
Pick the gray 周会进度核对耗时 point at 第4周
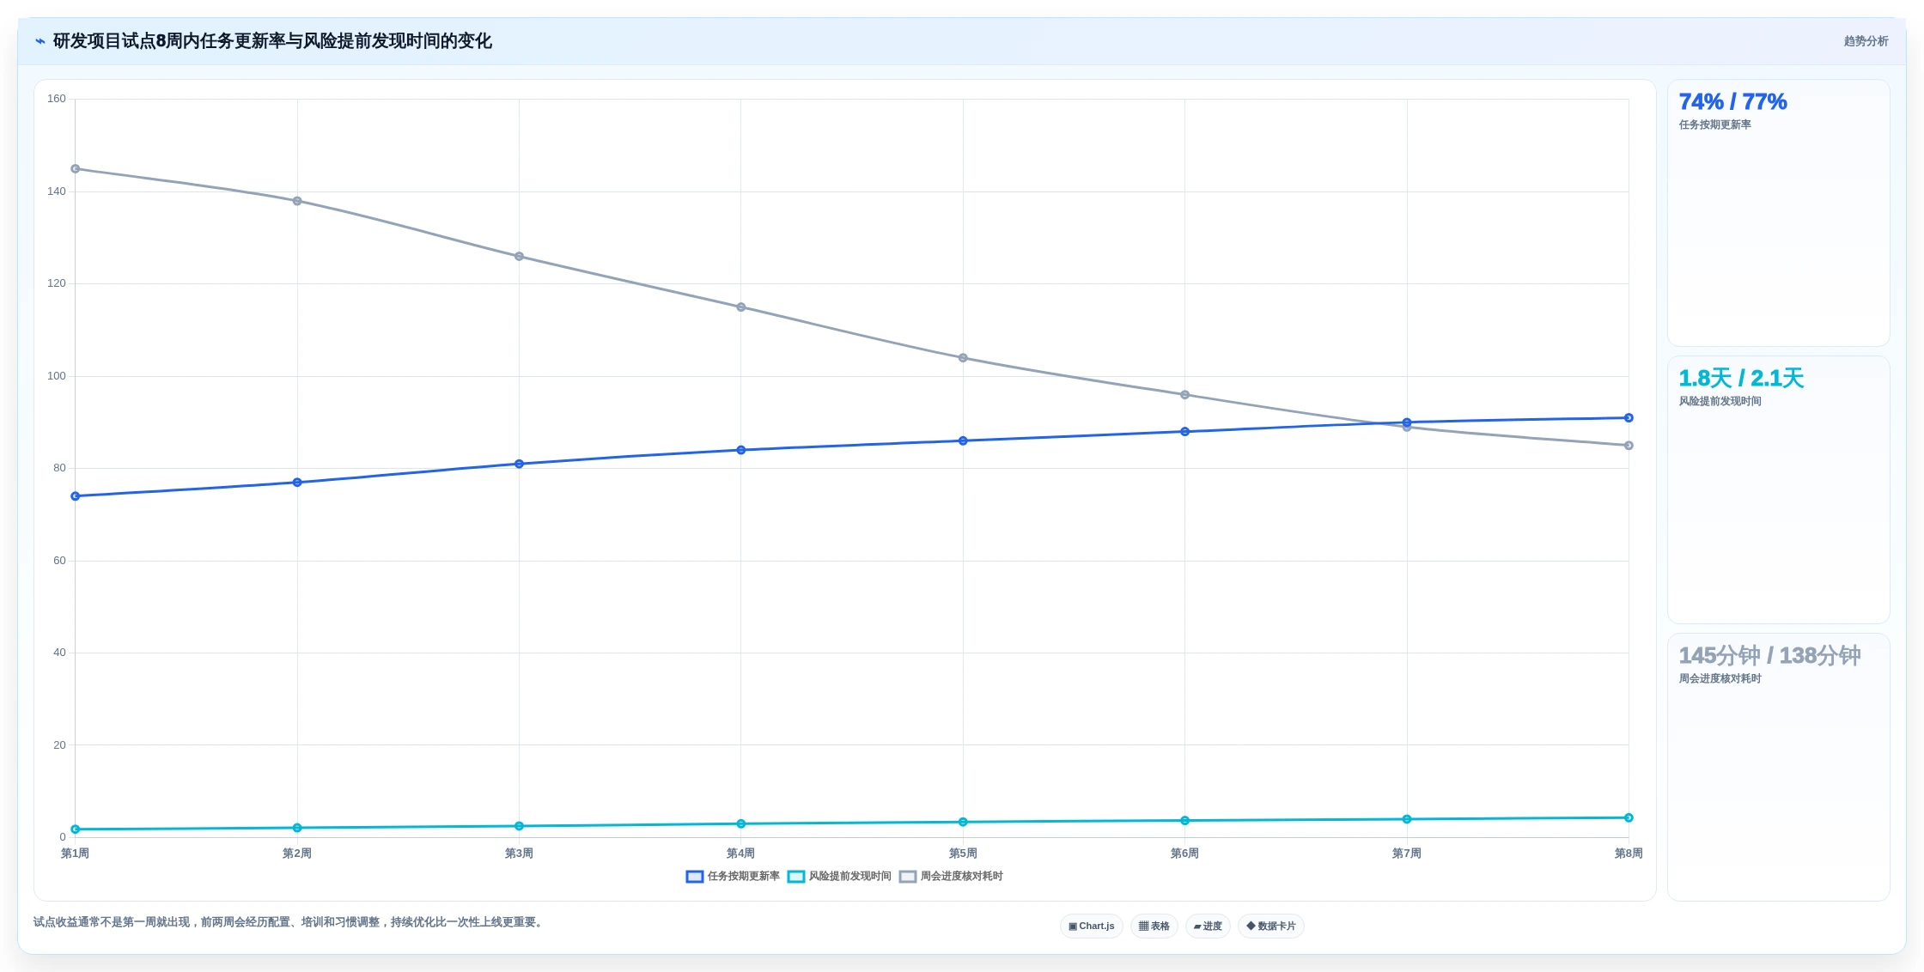[x=741, y=307]
